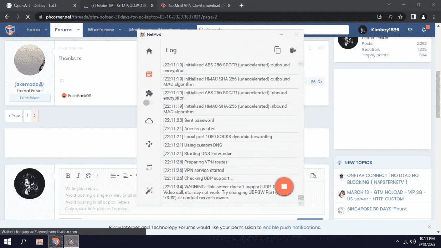The width and height of the screenshot is (441, 248).
Task: Clear the NetMod log with trash icon
Action: pos(293,50)
